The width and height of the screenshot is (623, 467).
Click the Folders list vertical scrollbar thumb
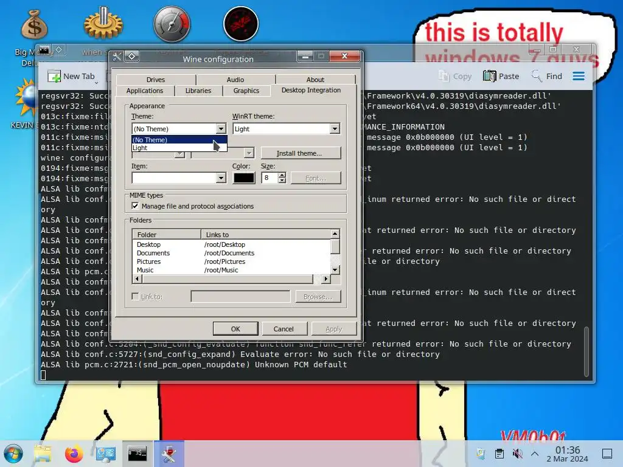click(x=335, y=247)
